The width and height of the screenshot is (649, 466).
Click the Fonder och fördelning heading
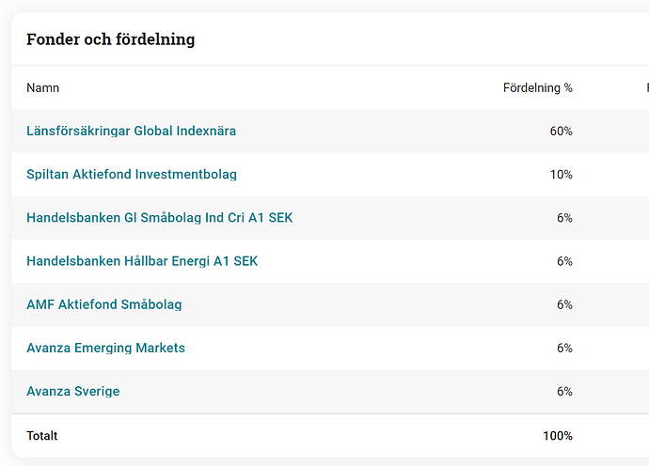pyautogui.click(x=110, y=39)
